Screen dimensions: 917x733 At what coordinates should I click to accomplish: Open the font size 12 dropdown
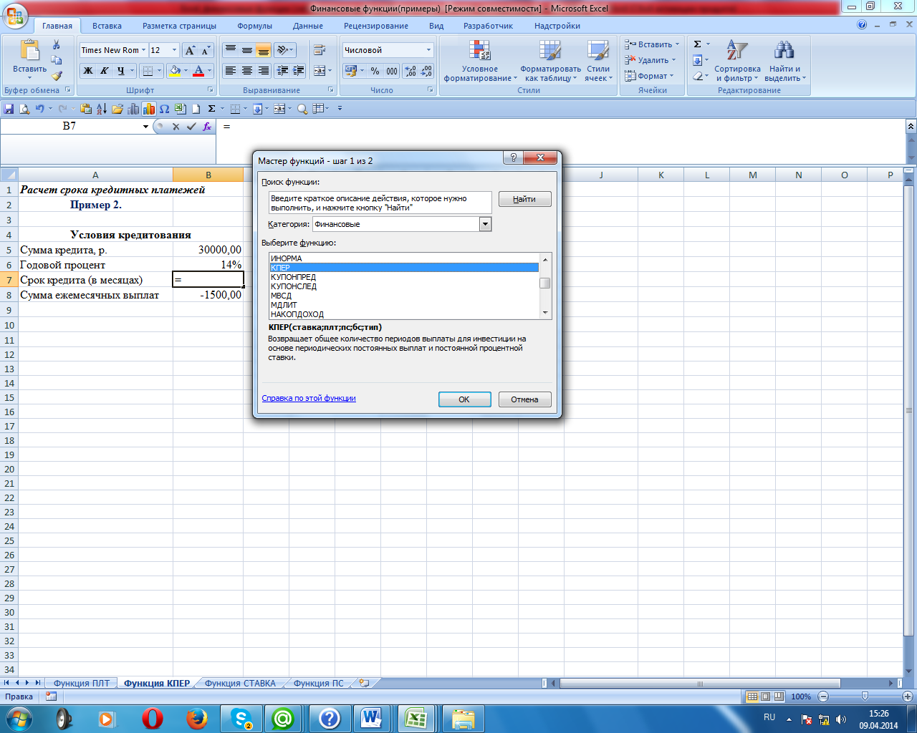(174, 50)
